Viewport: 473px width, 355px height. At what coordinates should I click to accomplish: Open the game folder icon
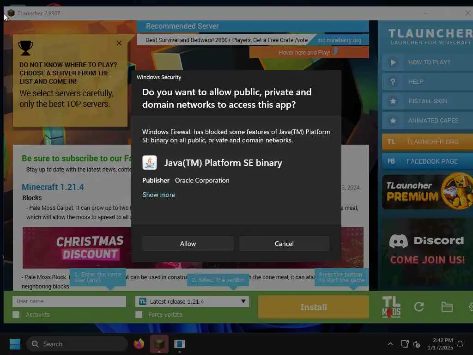447,307
